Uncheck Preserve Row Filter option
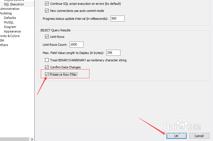 pos(47,74)
